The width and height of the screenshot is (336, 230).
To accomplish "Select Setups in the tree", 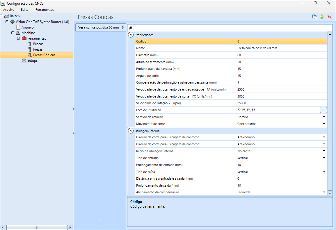I will [32, 61].
